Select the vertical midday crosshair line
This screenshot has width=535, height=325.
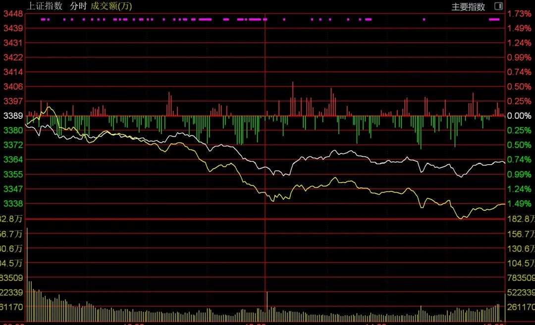266,148
